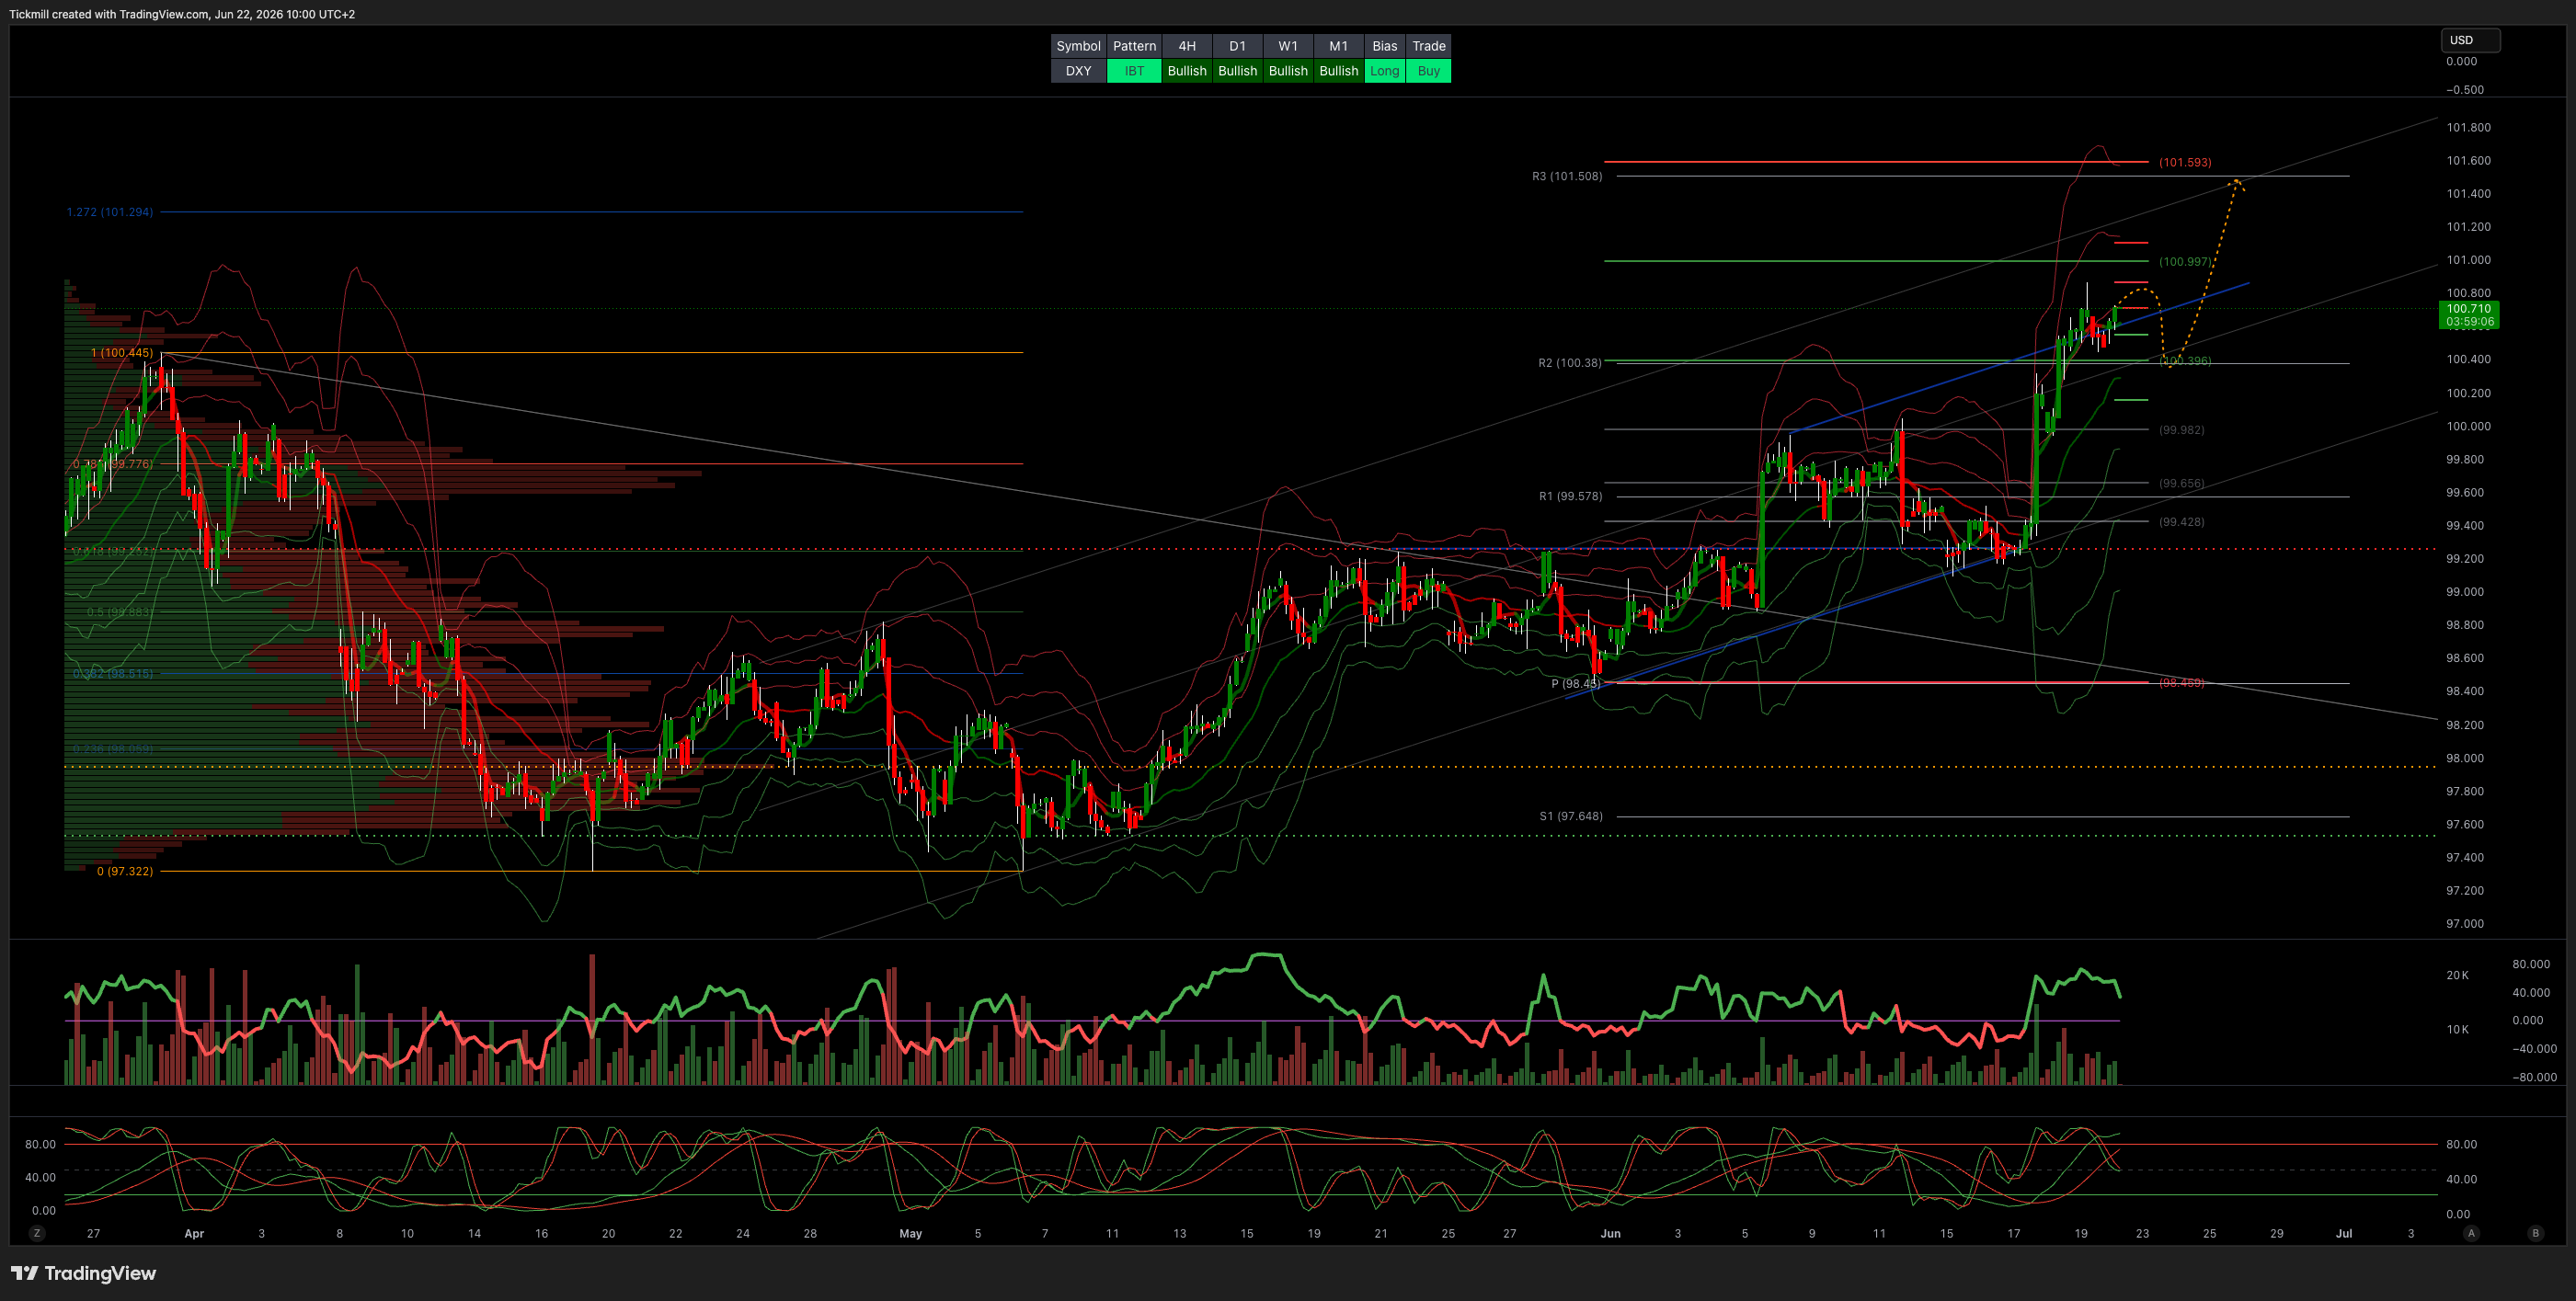Click the DXY symbol cell
The image size is (2576, 1301).
tap(1078, 71)
